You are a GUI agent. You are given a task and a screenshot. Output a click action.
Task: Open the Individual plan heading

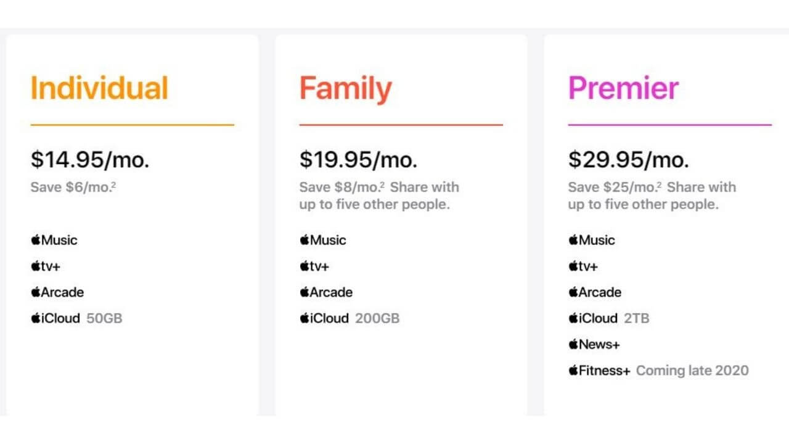pyautogui.click(x=99, y=88)
